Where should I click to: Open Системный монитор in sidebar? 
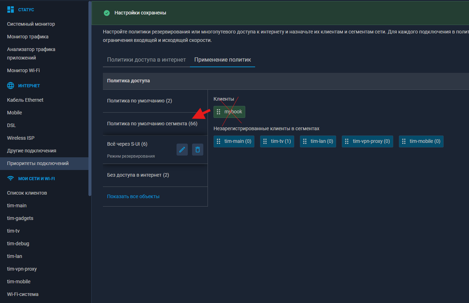coord(31,24)
